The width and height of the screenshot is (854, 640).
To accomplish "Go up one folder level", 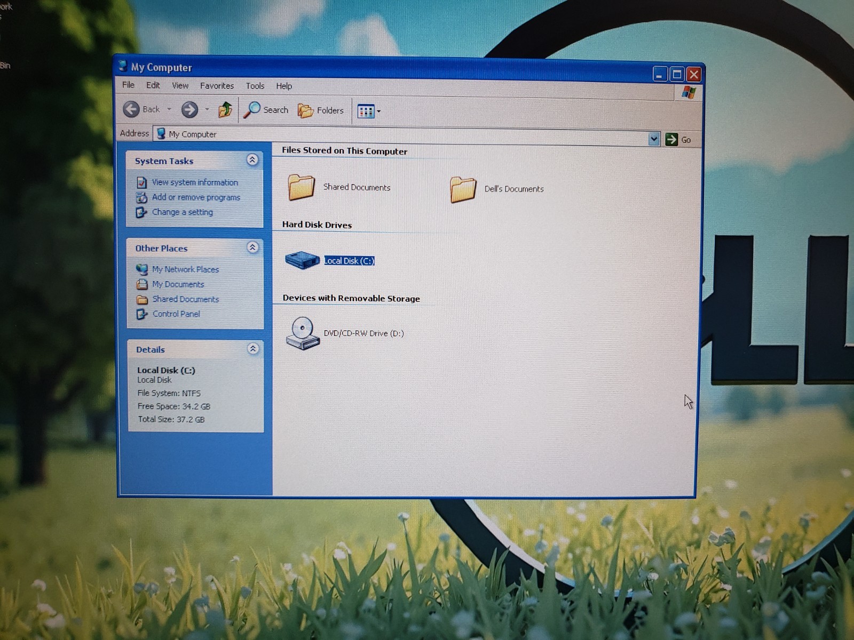I will pyautogui.click(x=225, y=110).
